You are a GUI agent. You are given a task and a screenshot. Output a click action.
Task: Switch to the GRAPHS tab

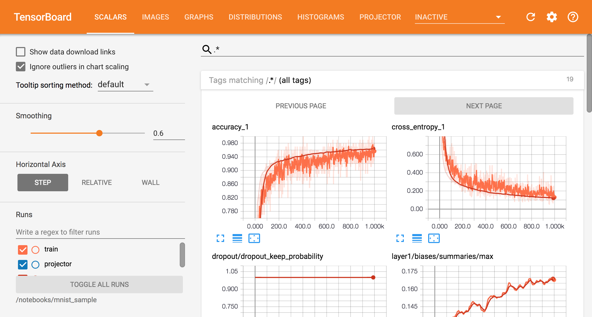[199, 17]
